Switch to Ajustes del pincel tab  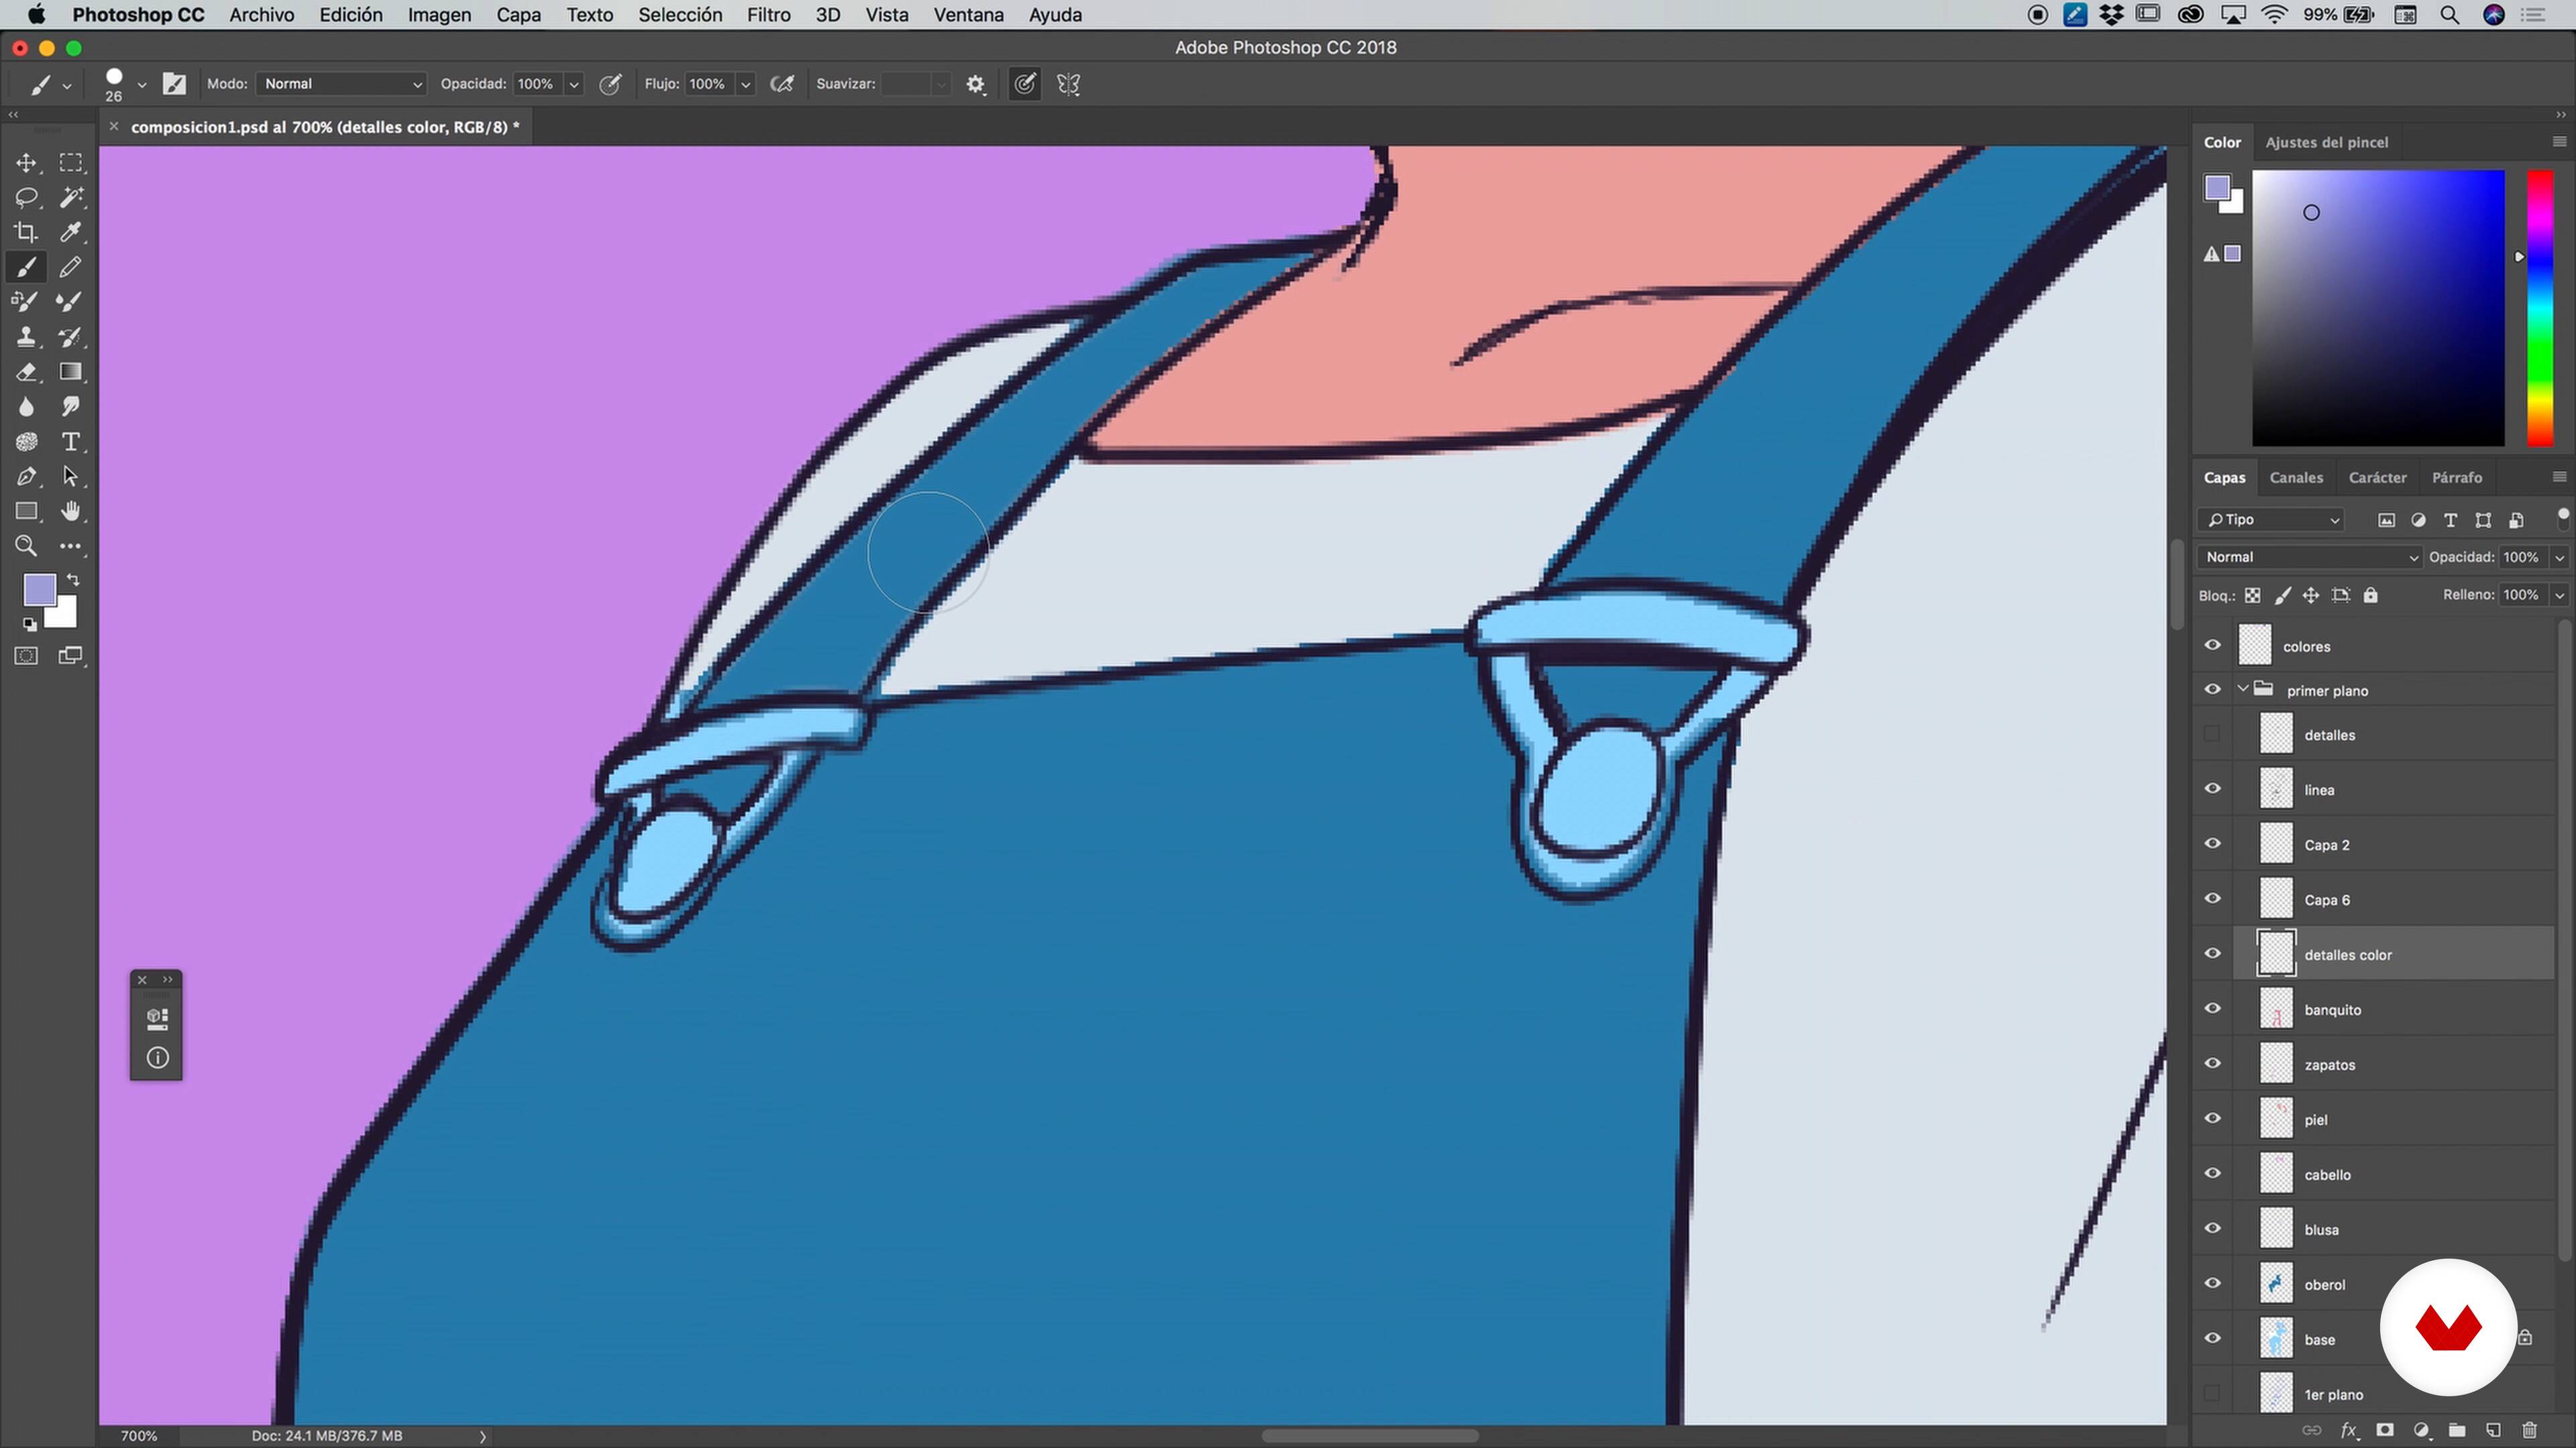point(2326,142)
